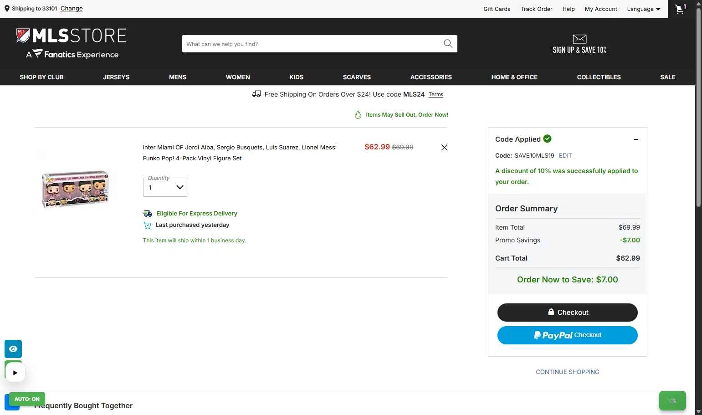Open the shopping cart icon

point(680,9)
